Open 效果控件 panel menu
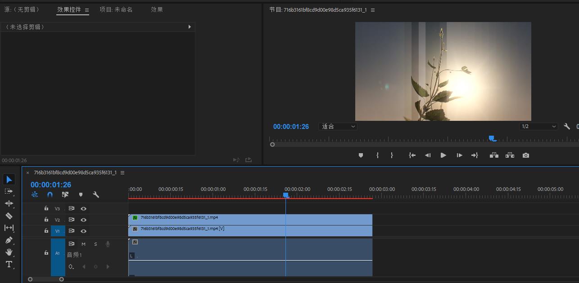This screenshot has height=283, width=579. tap(87, 10)
